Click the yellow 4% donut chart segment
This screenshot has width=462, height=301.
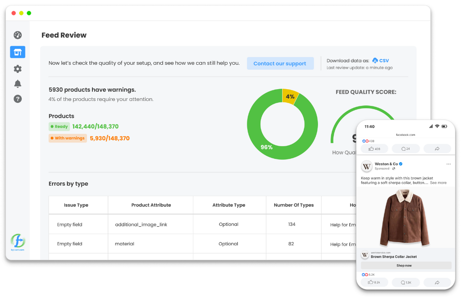pyautogui.click(x=290, y=96)
